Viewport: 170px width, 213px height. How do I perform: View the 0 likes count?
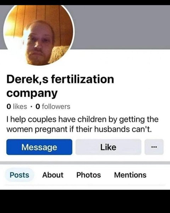[x=17, y=106]
